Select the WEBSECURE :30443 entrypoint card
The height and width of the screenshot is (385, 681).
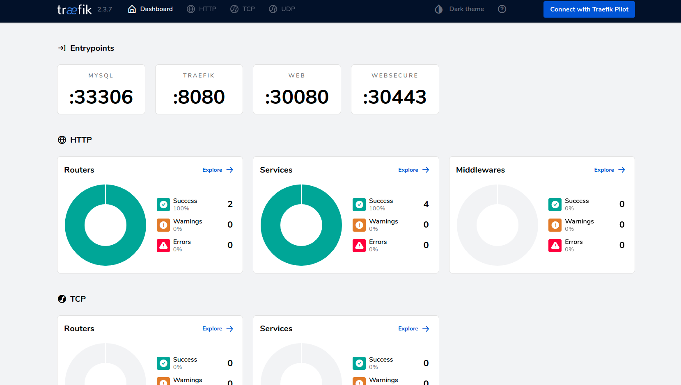[395, 89]
